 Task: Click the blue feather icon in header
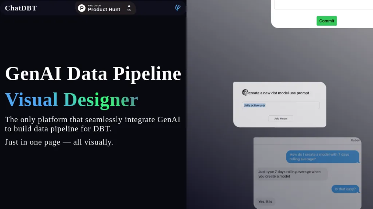(x=178, y=8)
